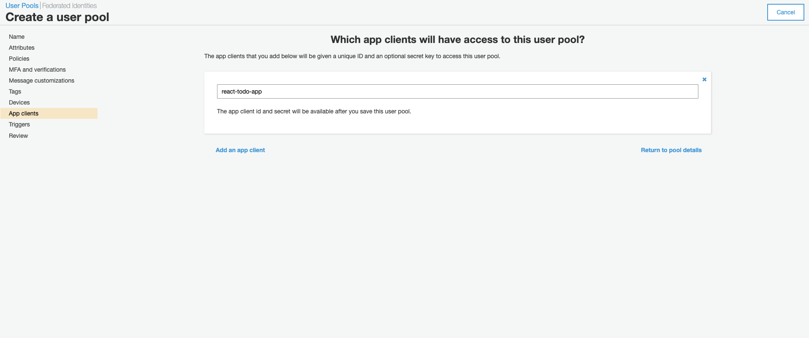Open the Devices section
This screenshot has width=809, height=338.
(x=19, y=102)
